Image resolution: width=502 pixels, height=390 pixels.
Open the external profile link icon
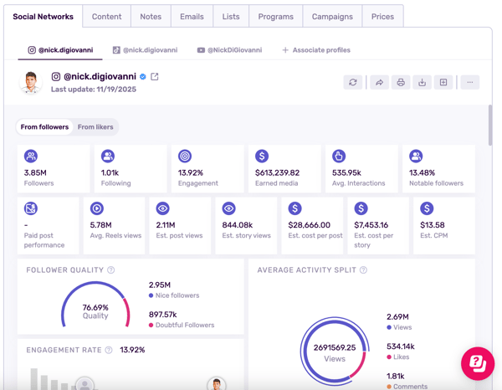point(155,77)
